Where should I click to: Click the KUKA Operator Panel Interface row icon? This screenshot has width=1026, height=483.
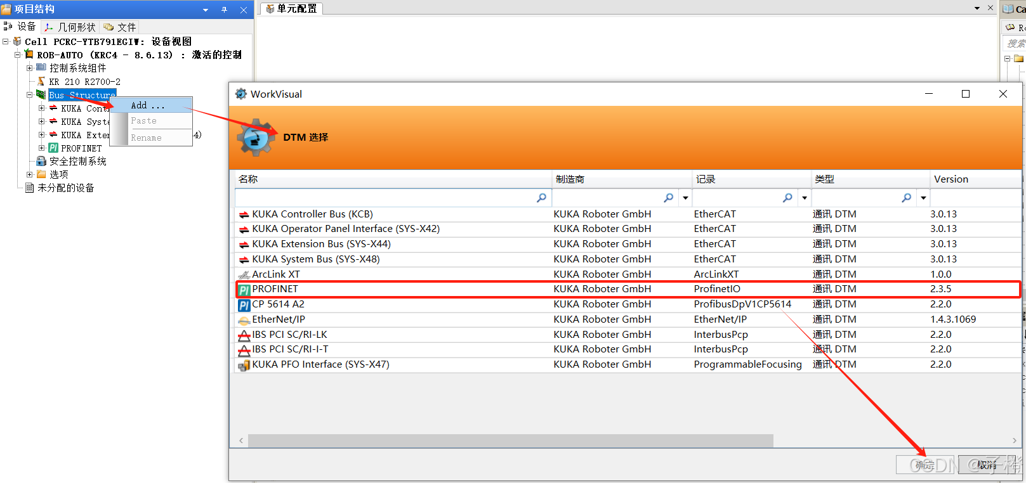click(x=244, y=229)
